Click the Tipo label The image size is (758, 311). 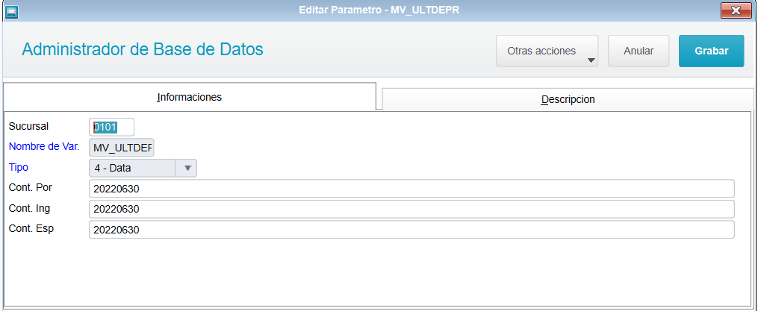[x=19, y=167]
